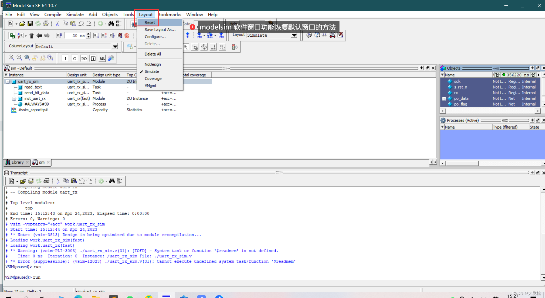Open the Simulate menu in menu bar

[x=75, y=14]
